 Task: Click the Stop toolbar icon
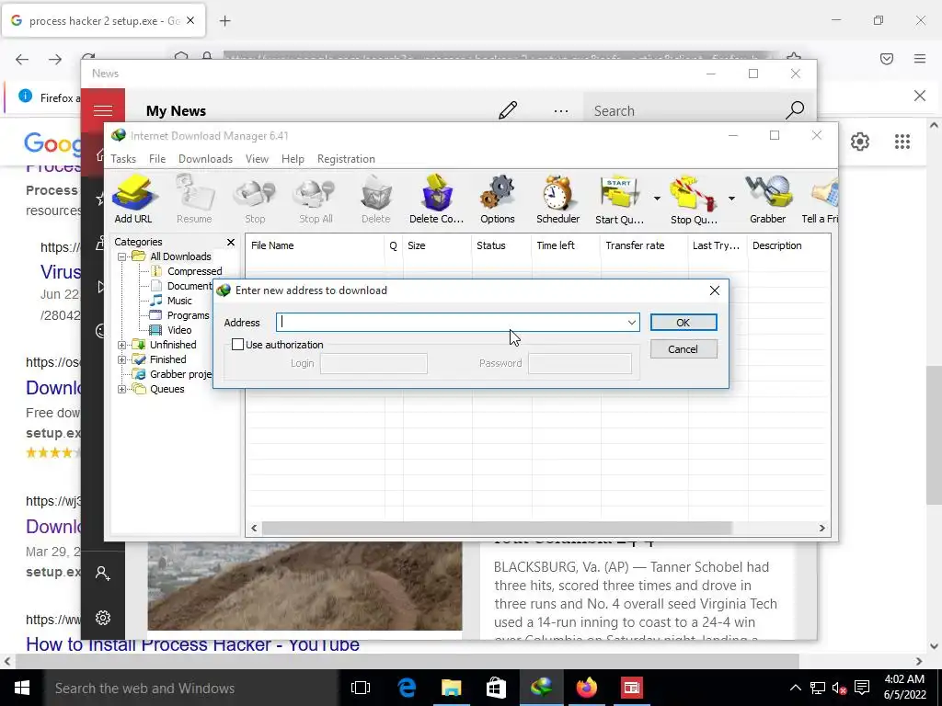pyautogui.click(x=255, y=199)
